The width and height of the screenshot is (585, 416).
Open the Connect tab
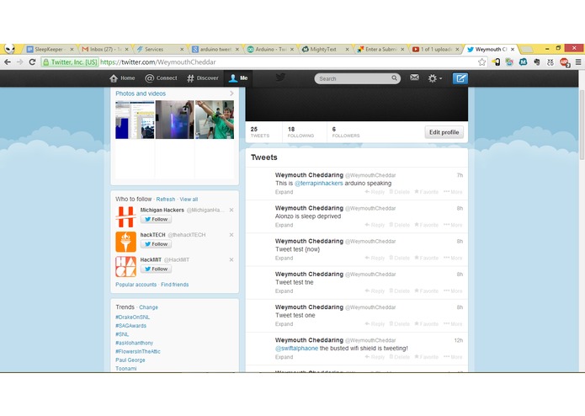point(161,78)
